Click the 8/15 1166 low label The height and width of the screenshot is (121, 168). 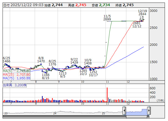click(46, 76)
